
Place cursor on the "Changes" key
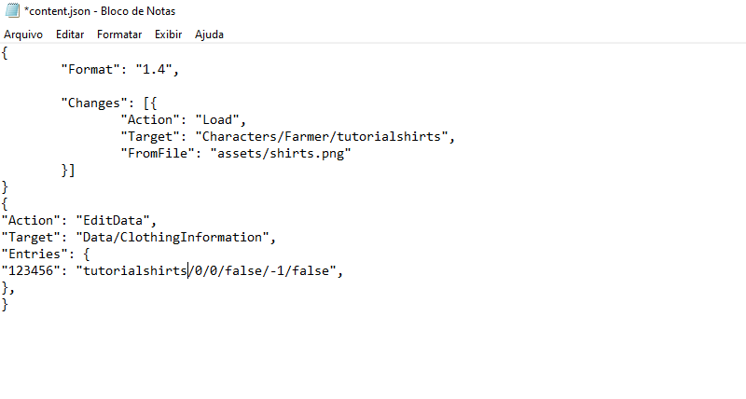click(95, 103)
